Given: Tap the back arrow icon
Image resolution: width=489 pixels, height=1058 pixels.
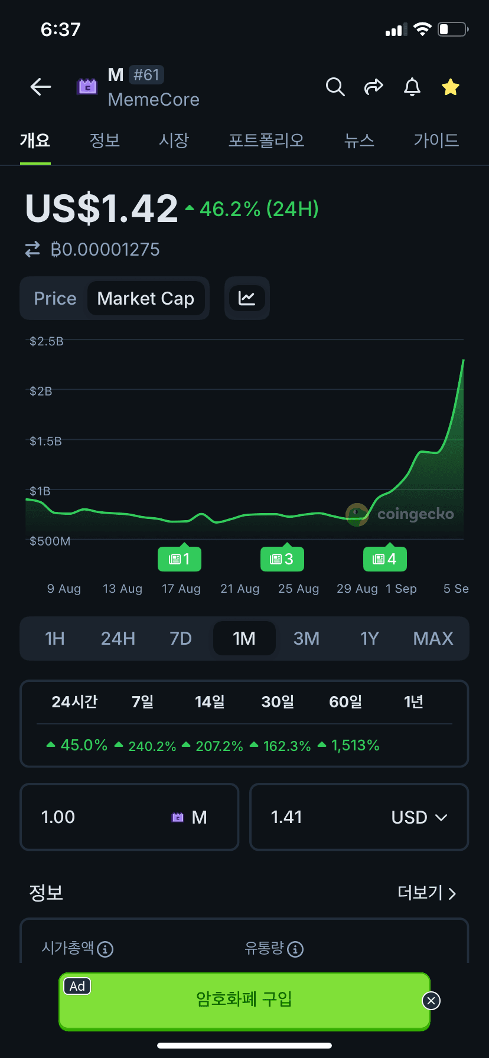Looking at the screenshot, I should [41, 87].
